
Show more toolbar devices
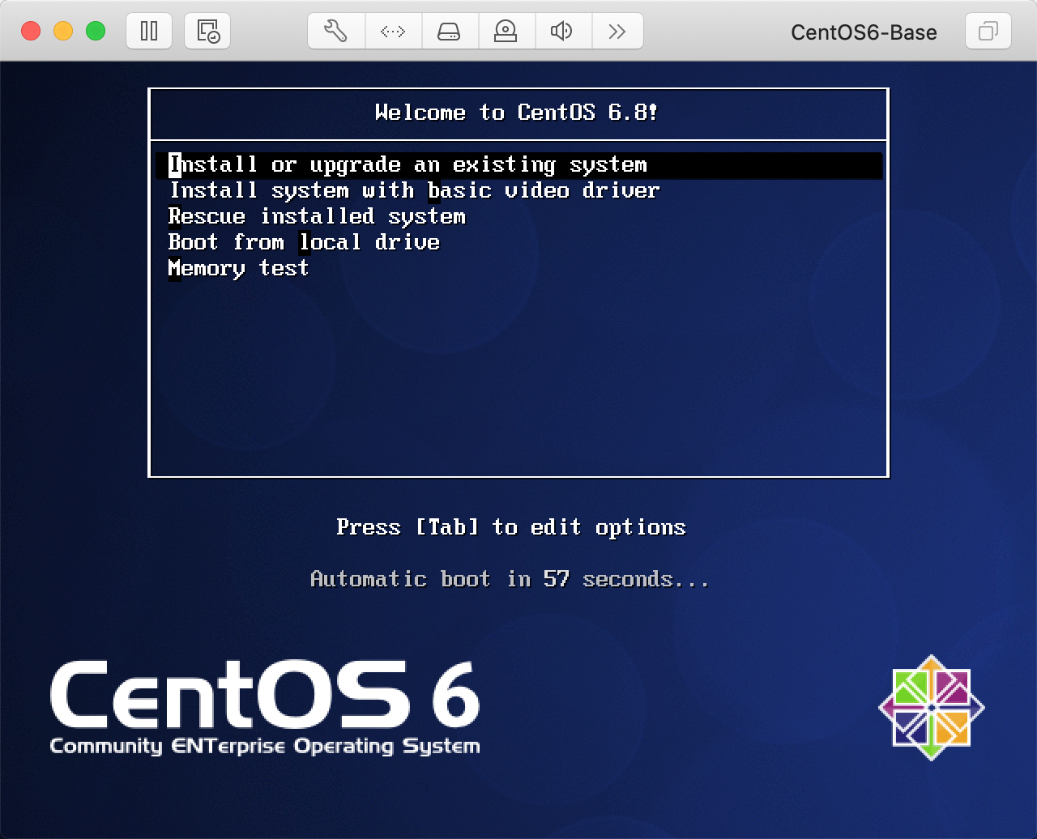617,32
